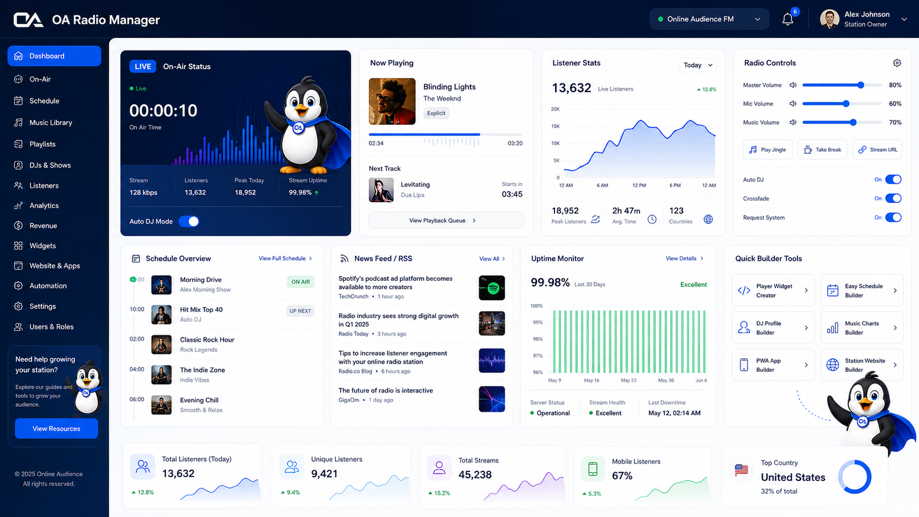919x517 pixels.
Task: Open the Online Audience FM station dropdown
Action: [708, 19]
